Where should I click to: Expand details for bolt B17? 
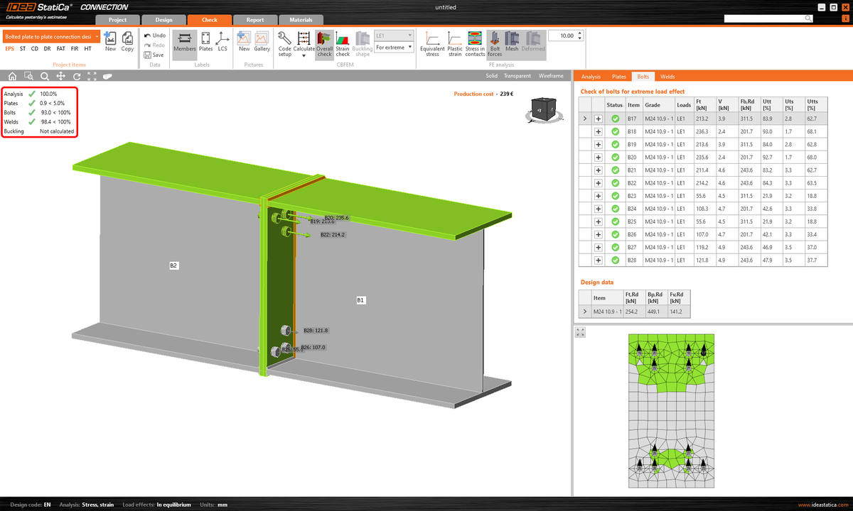point(597,119)
